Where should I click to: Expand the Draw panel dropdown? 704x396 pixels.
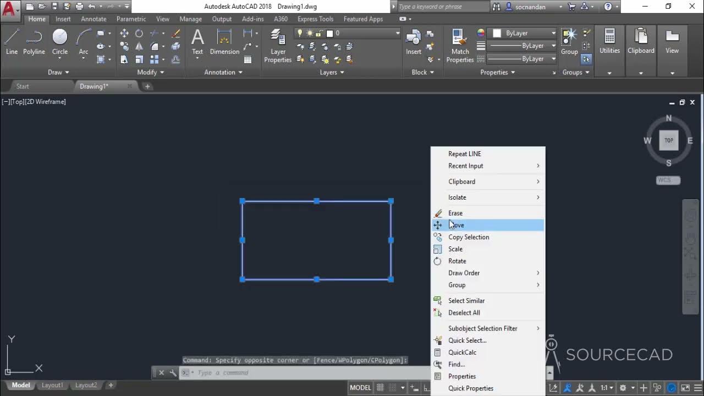coord(58,72)
